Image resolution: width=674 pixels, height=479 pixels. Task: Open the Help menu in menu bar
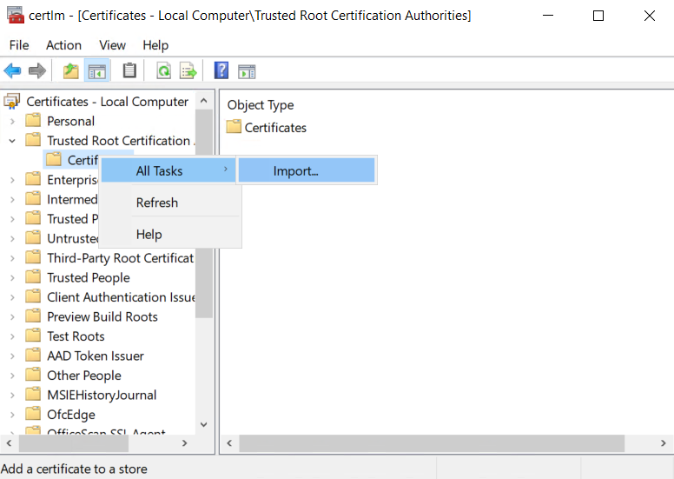coord(155,45)
